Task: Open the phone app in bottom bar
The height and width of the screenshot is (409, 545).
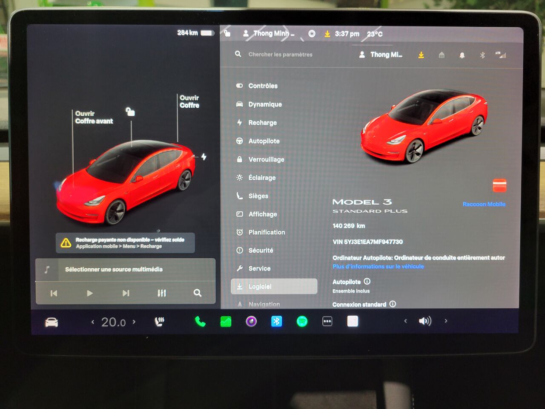Action: (200, 322)
